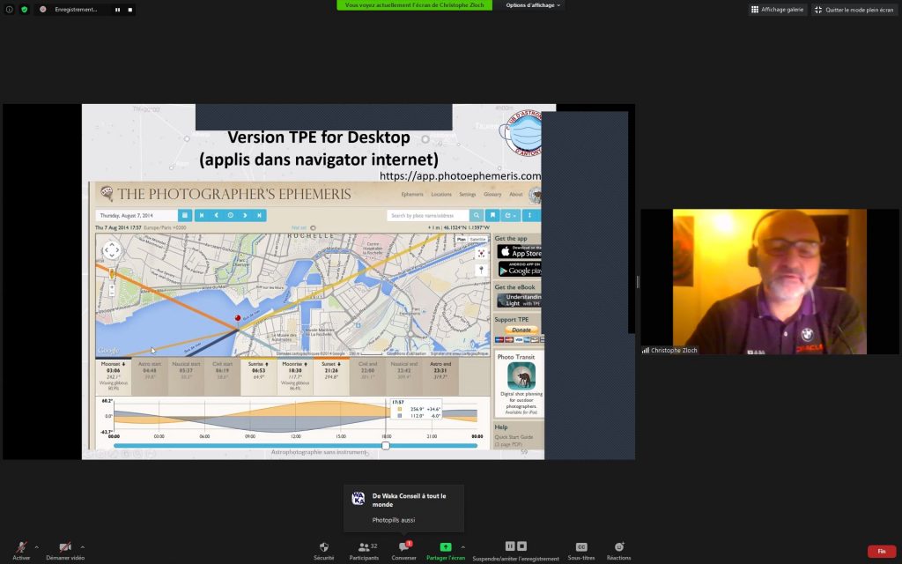The height and width of the screenshot is (564, 902).
Task: Click Partager l'écran share button
Action: 445,550
